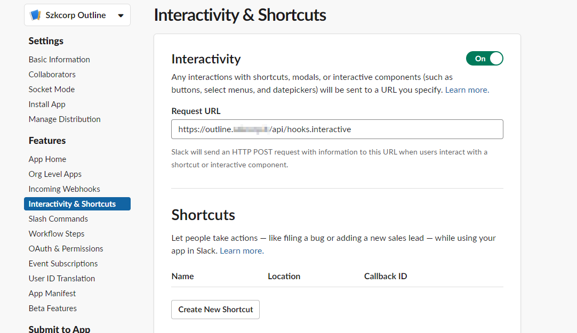Open Beta Features page
Screen dimensions: 577x333
tap(53, 308)
